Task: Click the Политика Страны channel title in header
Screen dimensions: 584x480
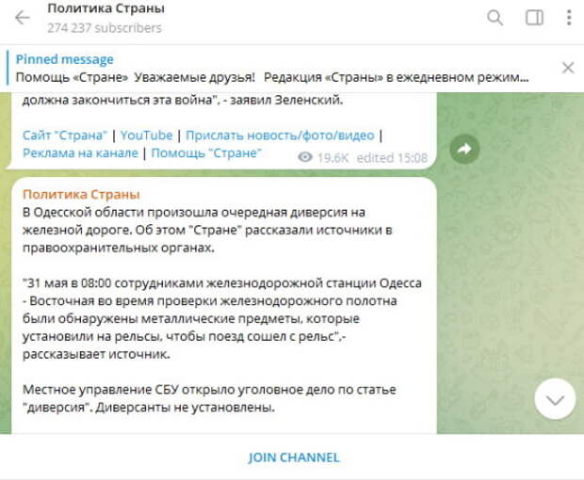Action: (105, 8)
